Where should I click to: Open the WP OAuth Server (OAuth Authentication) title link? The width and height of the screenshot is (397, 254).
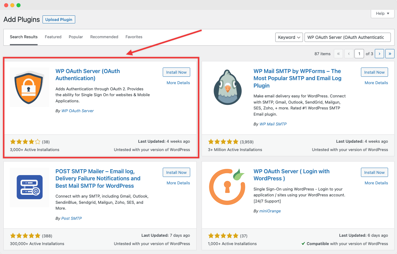88,75
